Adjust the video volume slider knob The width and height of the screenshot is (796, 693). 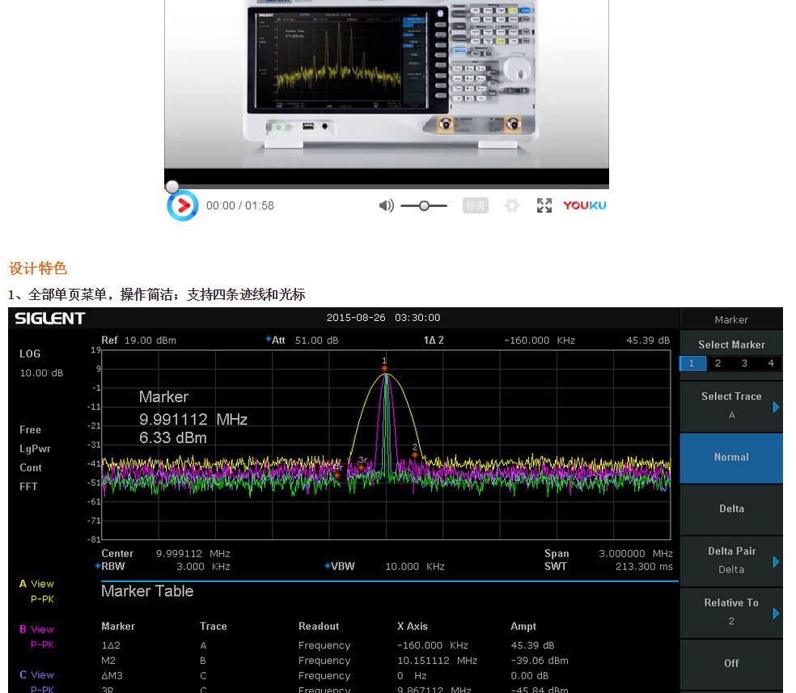(x=424, y=205)
